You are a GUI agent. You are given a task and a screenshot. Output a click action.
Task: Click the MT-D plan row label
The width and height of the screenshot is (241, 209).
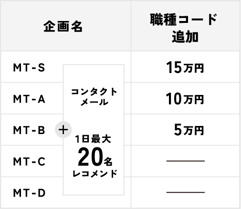(29, 193)
